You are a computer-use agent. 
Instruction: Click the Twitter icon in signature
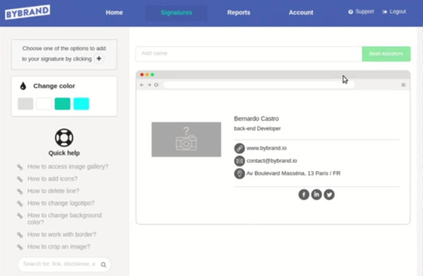click(329, 194)
